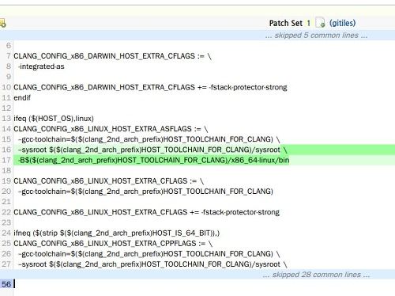Screen dimensions: 395x296
Task: Click the gcc-toolchain text on line 20
Action: point(145,192)
